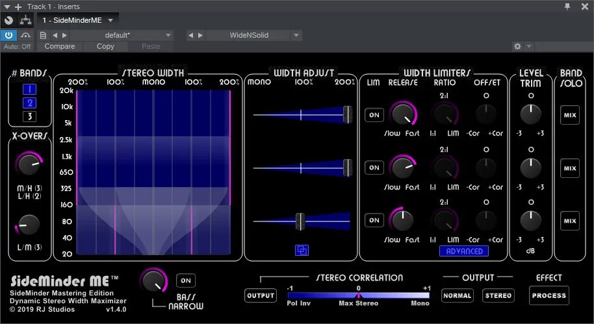
Task: Click the mid band width adjust slider handle
Action: 348,168
